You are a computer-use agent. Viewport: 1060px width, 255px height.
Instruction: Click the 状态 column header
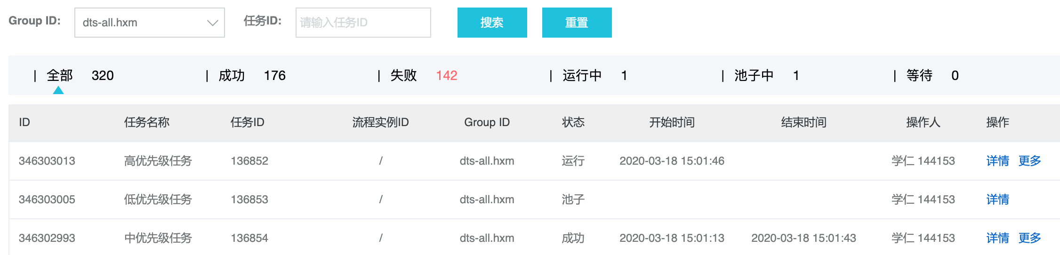(x=573, y=122)
